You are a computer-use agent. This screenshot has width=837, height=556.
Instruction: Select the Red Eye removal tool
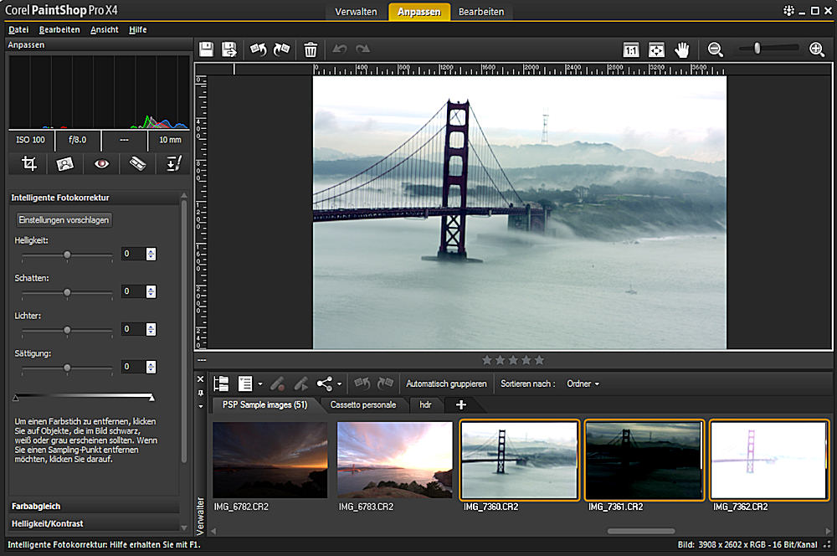point(101,163)
